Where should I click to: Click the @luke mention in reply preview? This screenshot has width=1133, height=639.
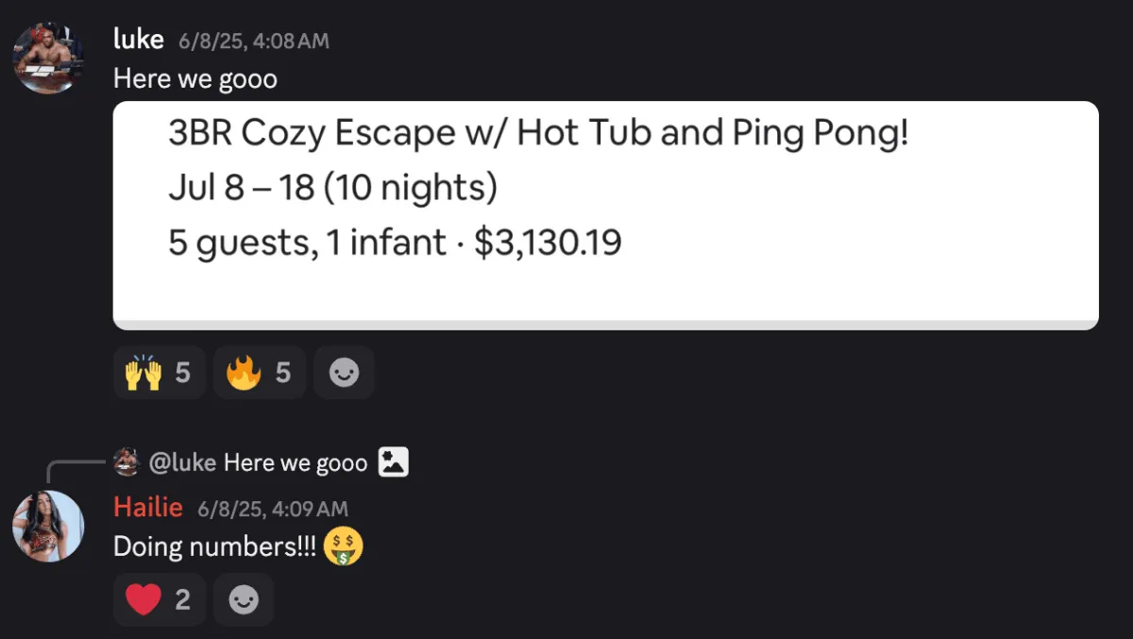coord(182,462)
